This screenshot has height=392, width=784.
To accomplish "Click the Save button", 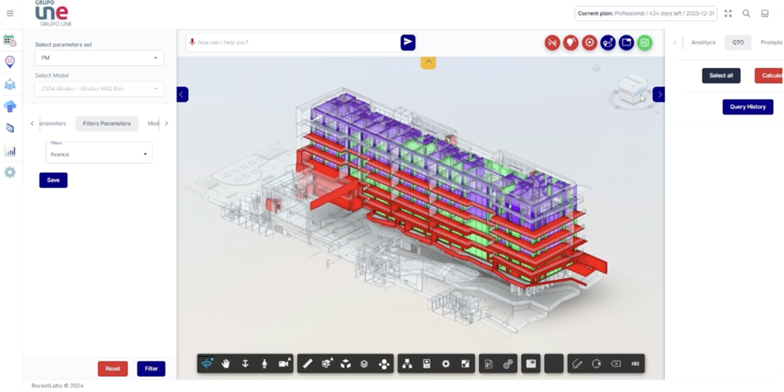I will click(x=53, y=180).
